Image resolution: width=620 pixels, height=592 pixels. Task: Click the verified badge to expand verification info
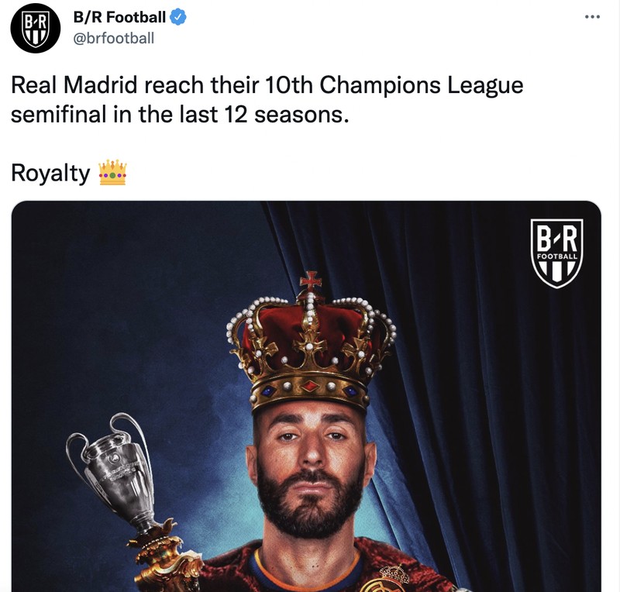pyautogui.click(x=178, y=17)
